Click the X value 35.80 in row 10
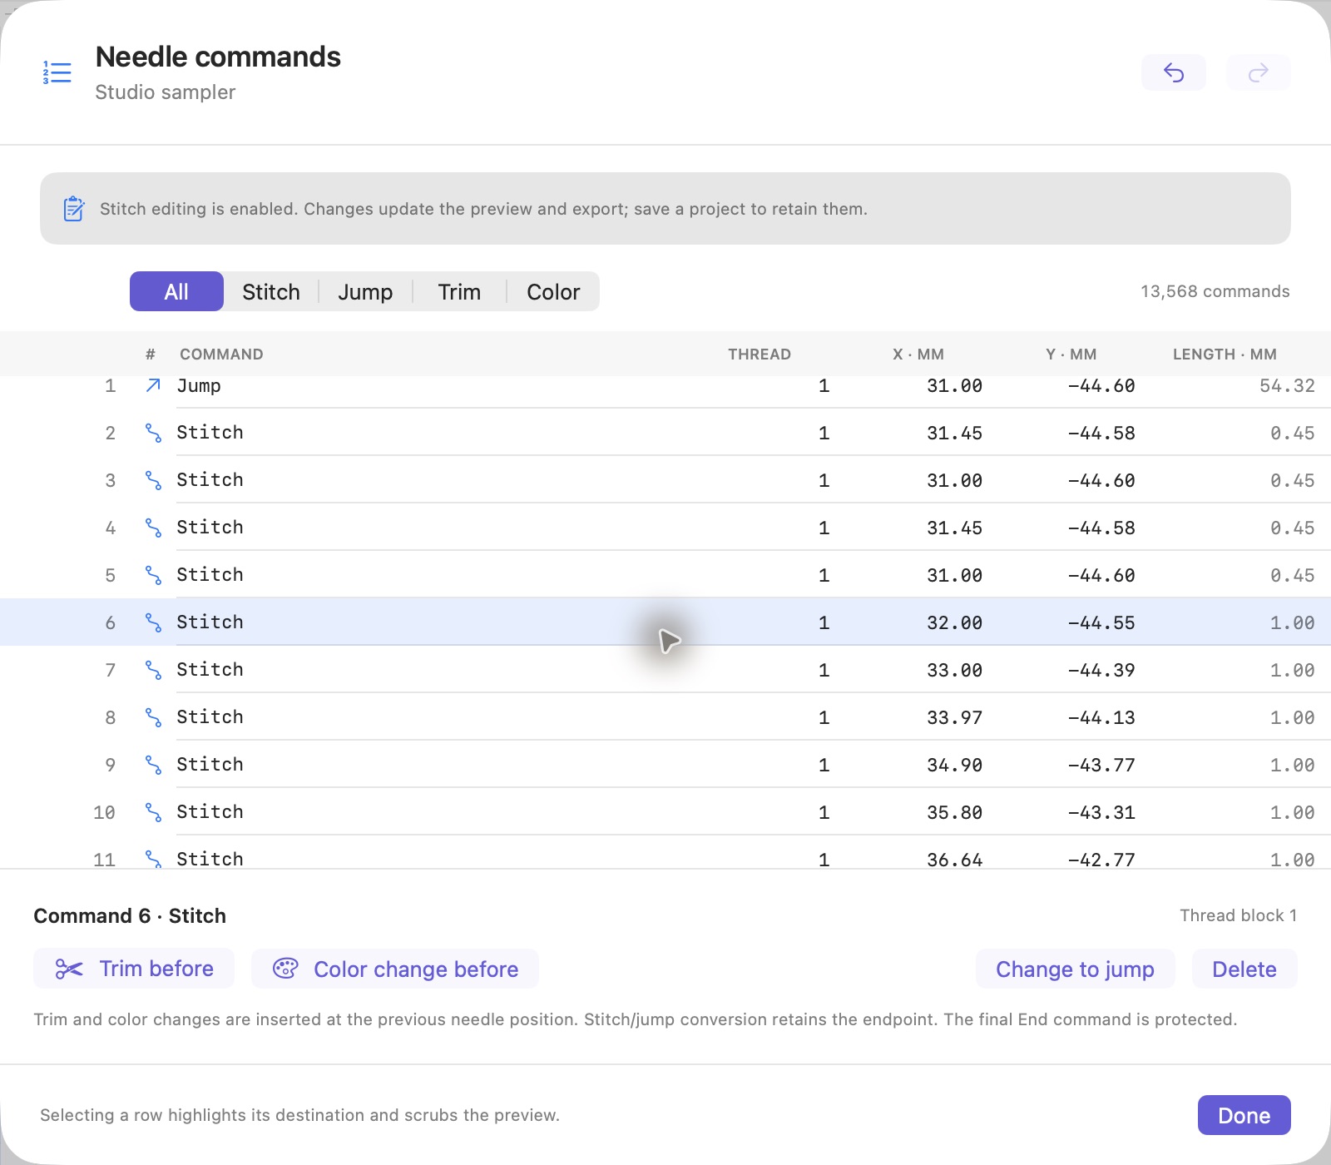This screenshot has width=1331, height=1165. [955, 812]
